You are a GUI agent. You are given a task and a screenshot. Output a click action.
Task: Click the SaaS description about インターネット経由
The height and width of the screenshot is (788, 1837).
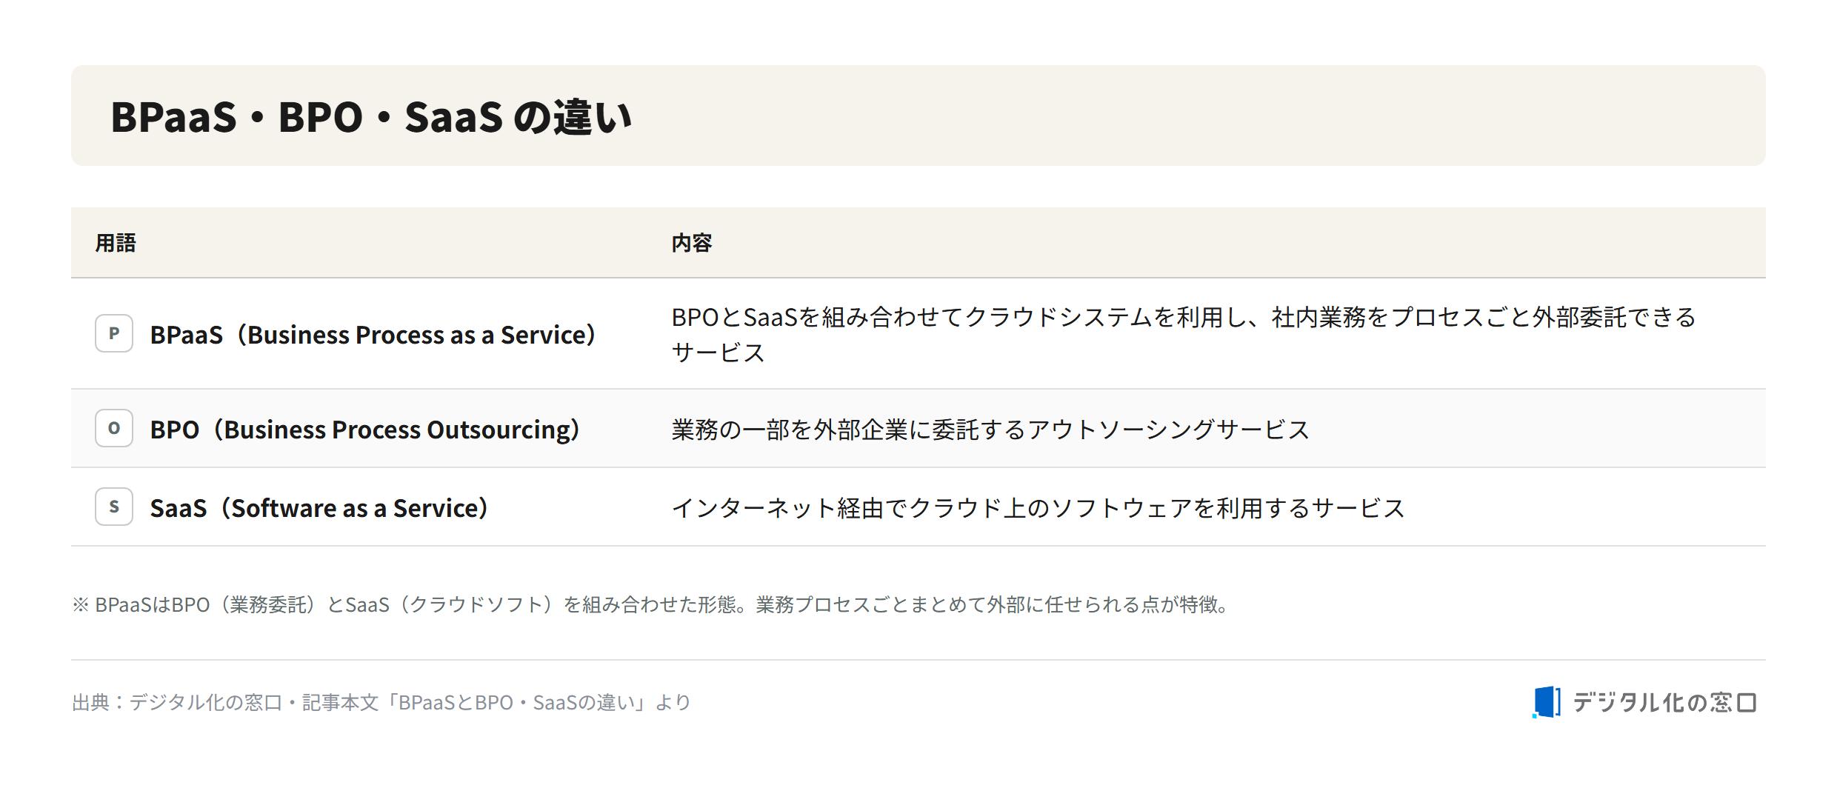tap(1038, 508)
